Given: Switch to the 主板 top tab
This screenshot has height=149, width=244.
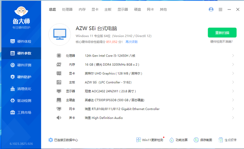Looking at the screenshot, I should (x=108, y=9).
